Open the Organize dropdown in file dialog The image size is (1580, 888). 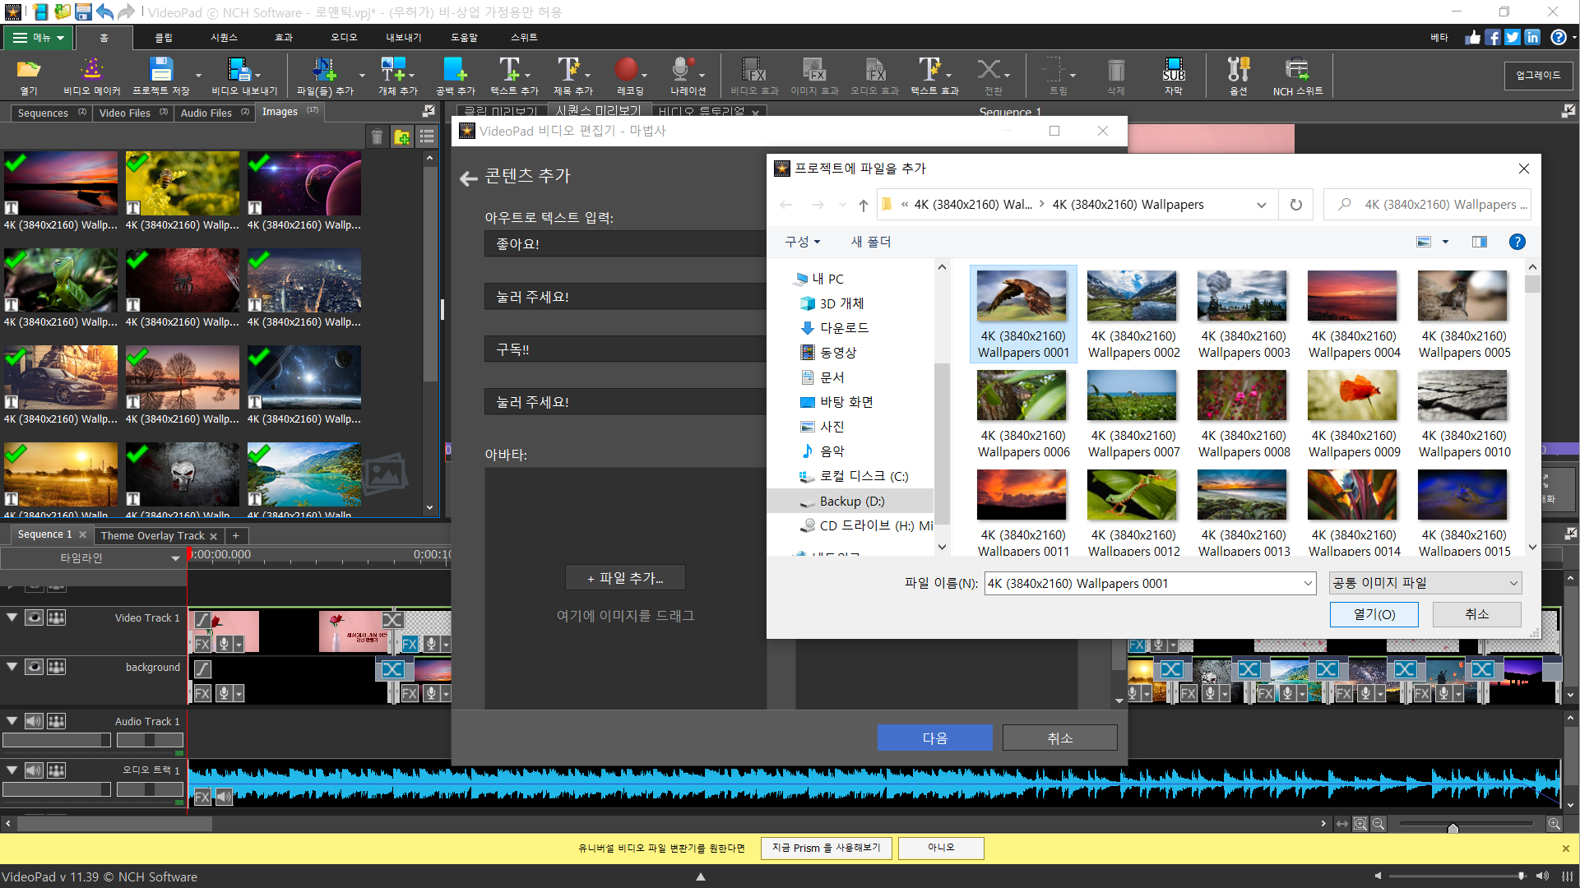click(802, 242)
